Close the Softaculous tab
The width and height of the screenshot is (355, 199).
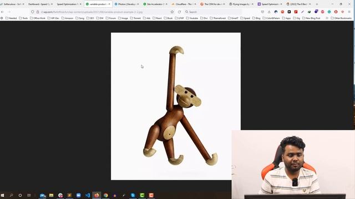coord(23,4)
